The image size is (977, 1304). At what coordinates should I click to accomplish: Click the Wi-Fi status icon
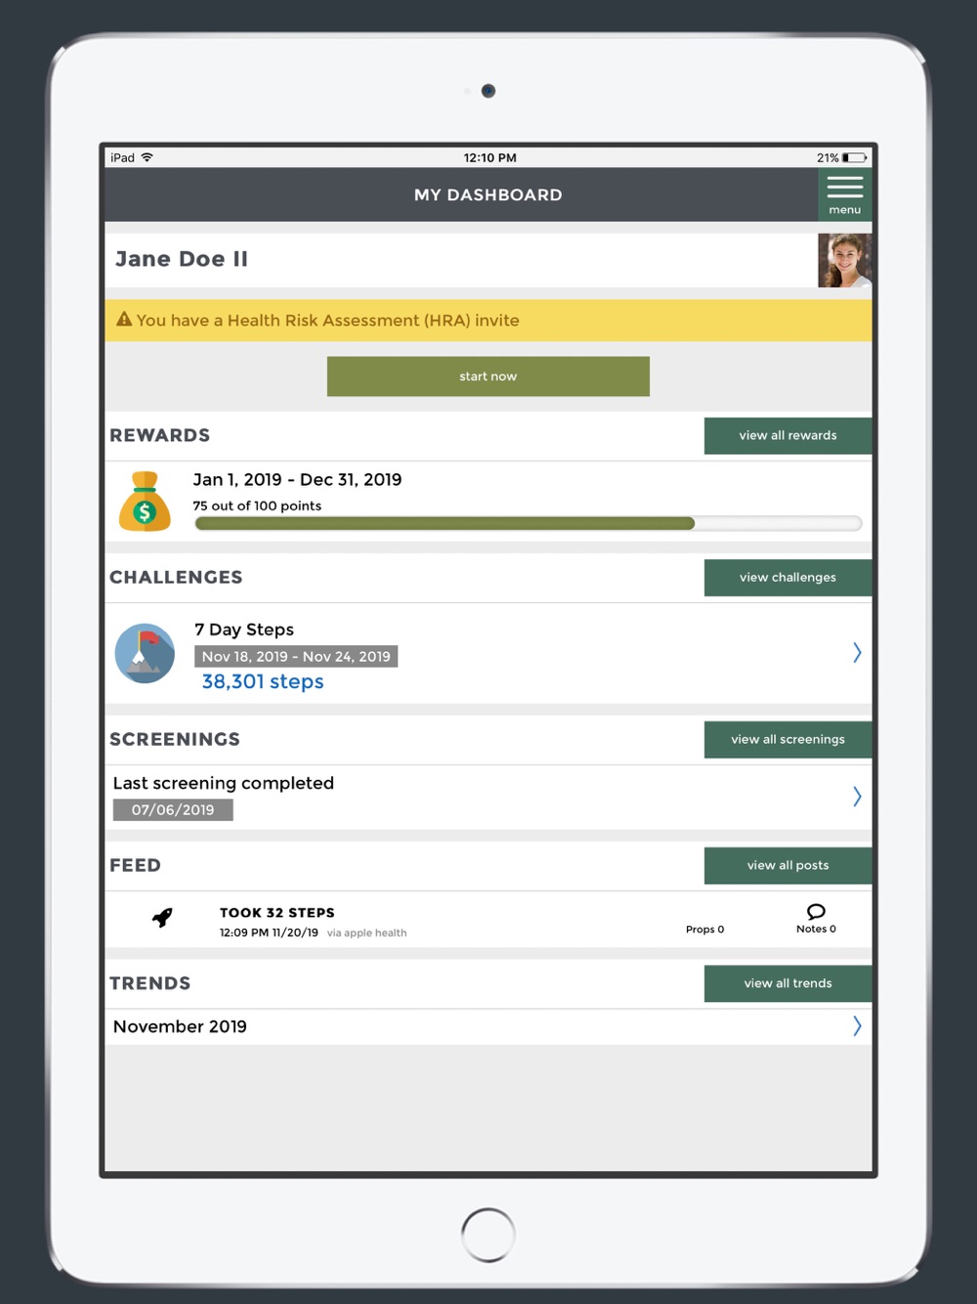coord(148,157)
